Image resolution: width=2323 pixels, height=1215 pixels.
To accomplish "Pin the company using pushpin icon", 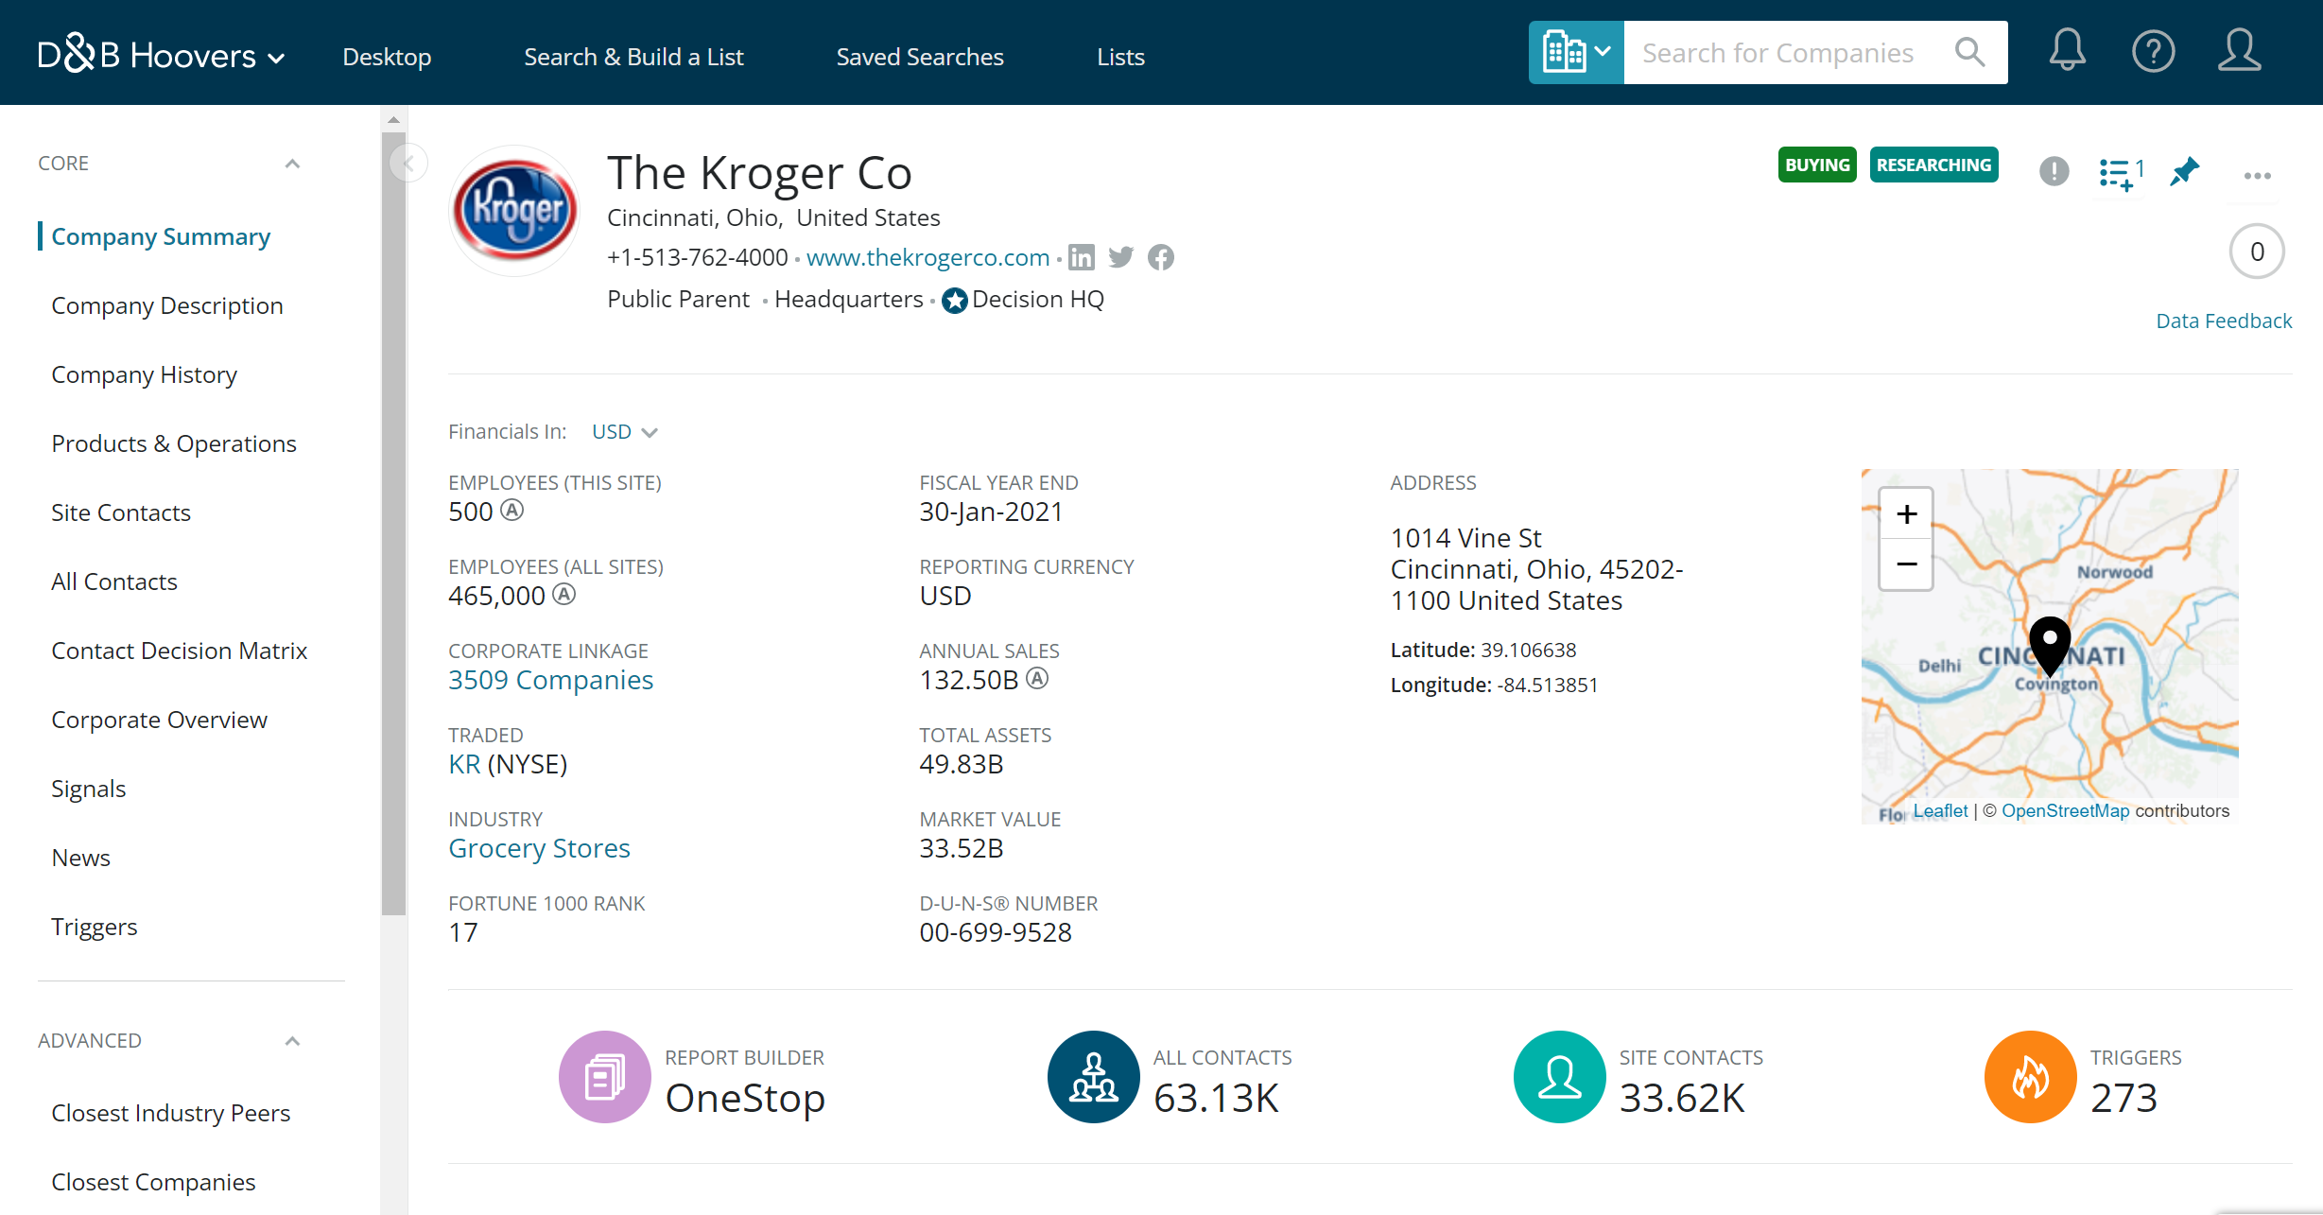I will [x=2184, y=172].
